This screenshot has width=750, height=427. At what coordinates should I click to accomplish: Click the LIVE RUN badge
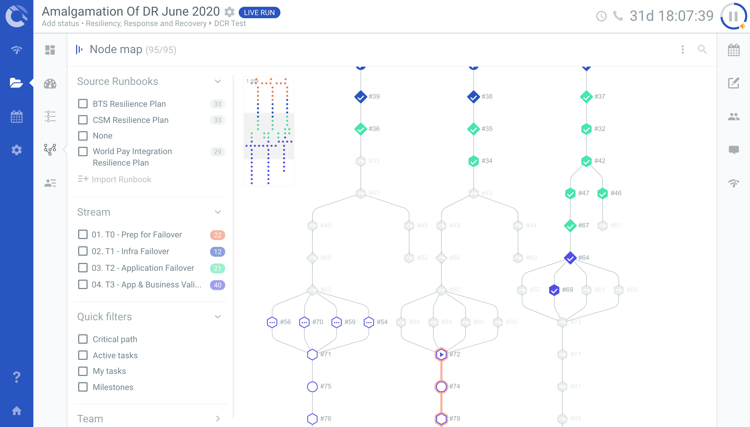pos(259,12)
